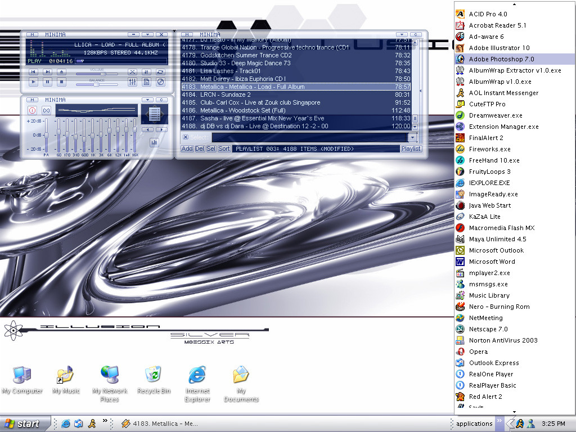Toggle the equalizer auto button with infinity symbol

46,110
